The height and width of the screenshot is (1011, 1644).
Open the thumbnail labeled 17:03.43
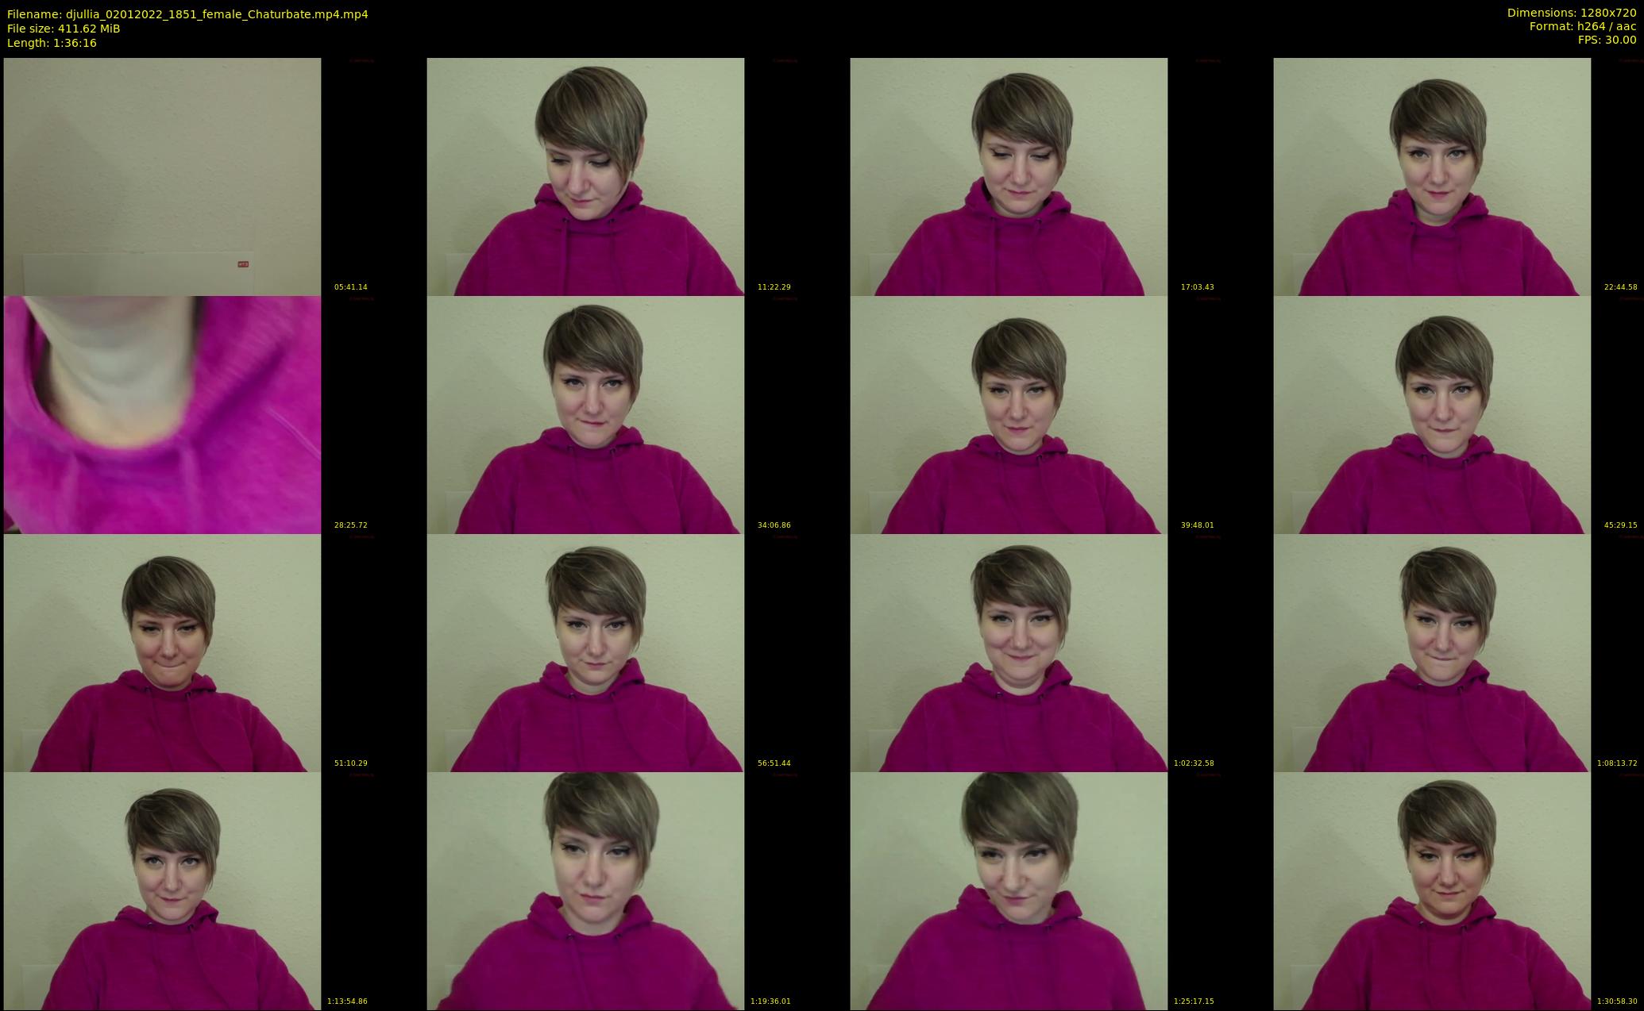pos(1009,176)
